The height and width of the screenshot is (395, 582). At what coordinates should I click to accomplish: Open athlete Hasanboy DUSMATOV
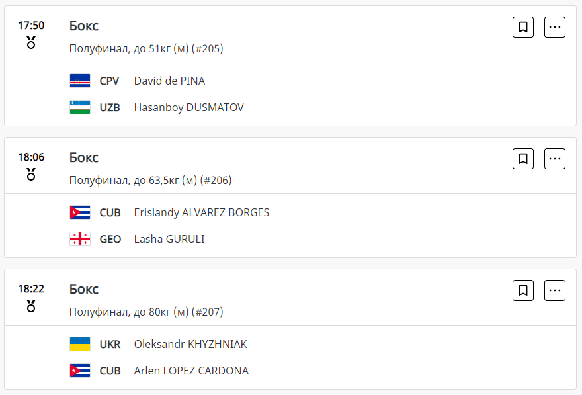click(188, 107)
